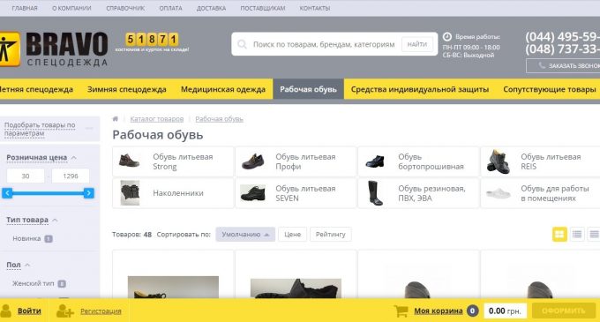
Task: Switch to list view with thumbnails
Action: (x=577, y=234)
